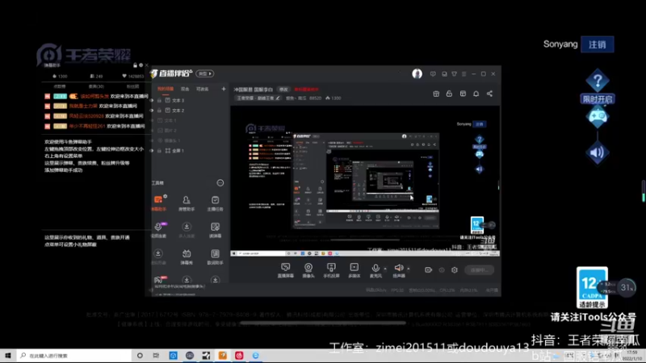Toggle lock on 文本 3 source
The width and height of the screenshot is (646, 363).
pyautogui.click(x=159, y=100)
